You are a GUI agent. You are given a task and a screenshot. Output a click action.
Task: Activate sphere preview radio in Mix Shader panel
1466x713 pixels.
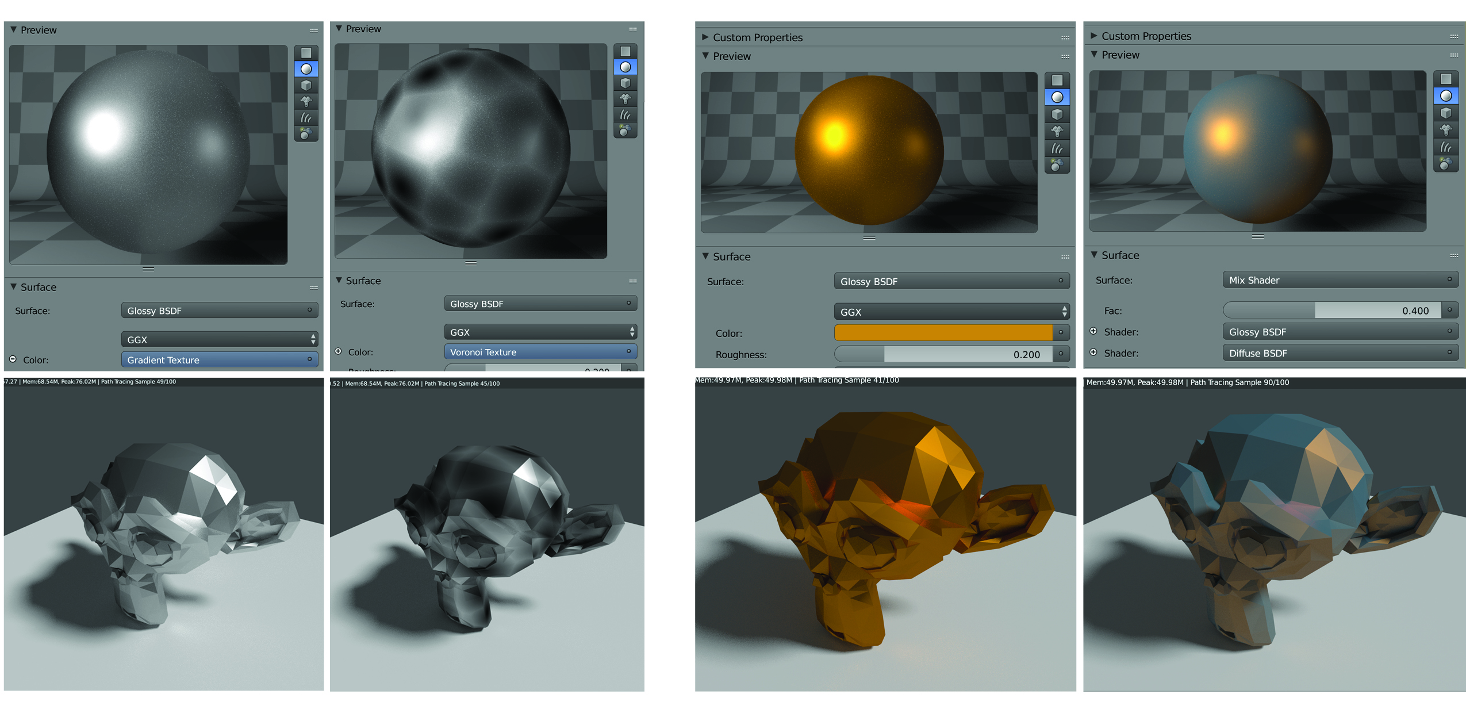click(1445, 96)
